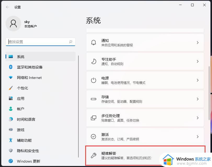Click the 激活 checkmark circle icon
This screenshot has height=167, width=212.
[x=94, y=137]
